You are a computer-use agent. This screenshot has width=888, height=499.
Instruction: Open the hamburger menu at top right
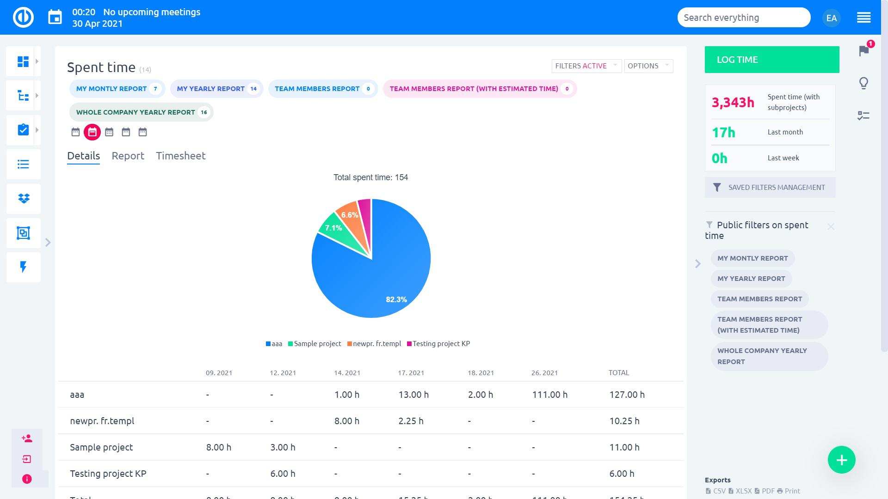click(863, 18)
